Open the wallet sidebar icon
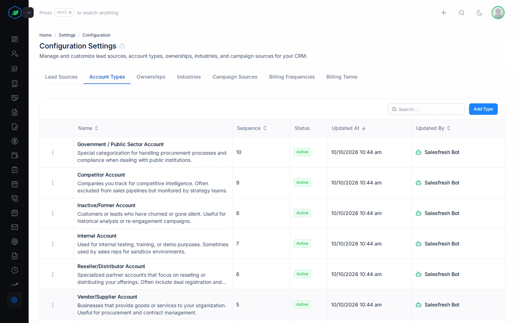 coord(15,155)
